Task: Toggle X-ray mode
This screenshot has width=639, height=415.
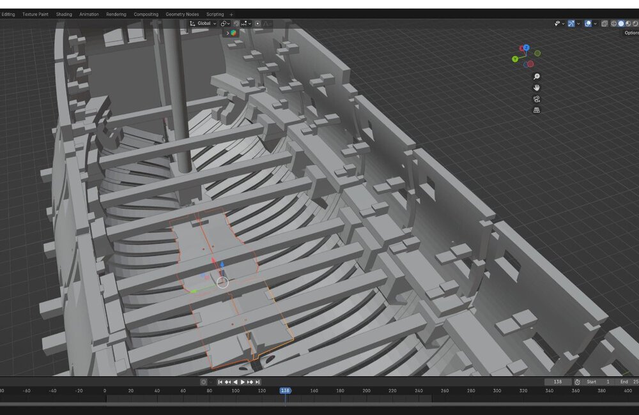Action: click(604, 24)
